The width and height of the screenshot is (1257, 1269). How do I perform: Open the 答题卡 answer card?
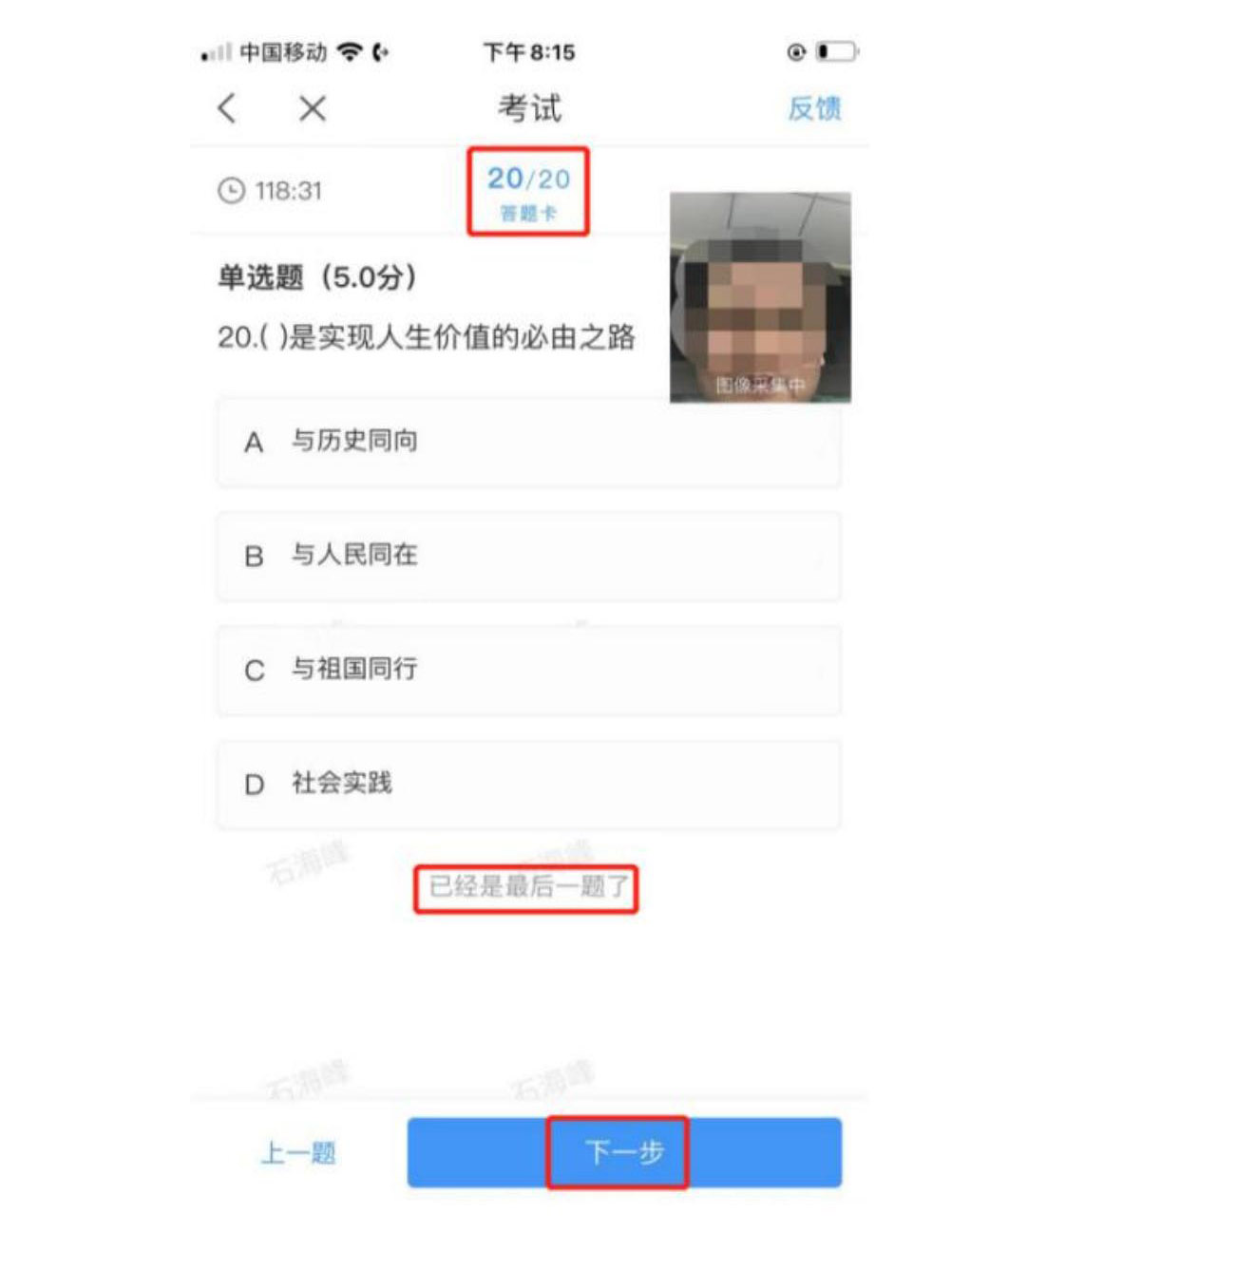[x=528, y=214]
